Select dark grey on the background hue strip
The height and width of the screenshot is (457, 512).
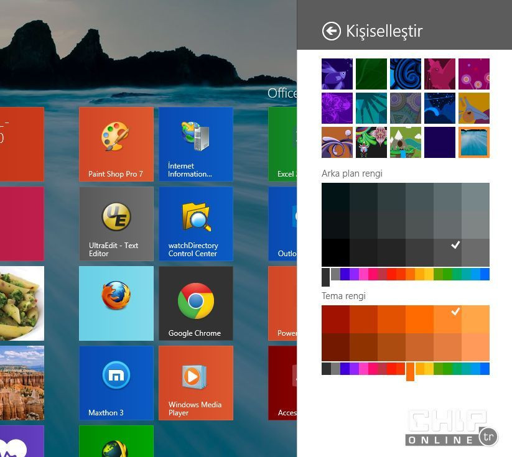pos(325,277)
